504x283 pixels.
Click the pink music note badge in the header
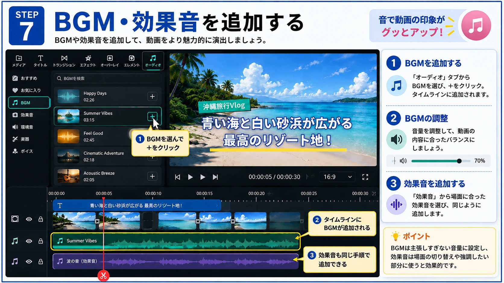tap(476, 26)
